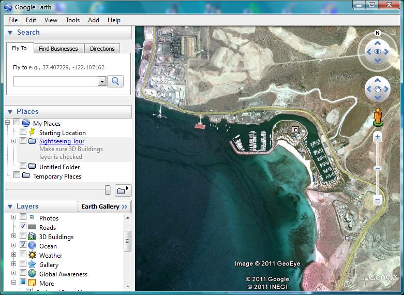Click the Earth Gallery button
The image size is (404, 295).
pyautogui.click(x=104, y=207)
